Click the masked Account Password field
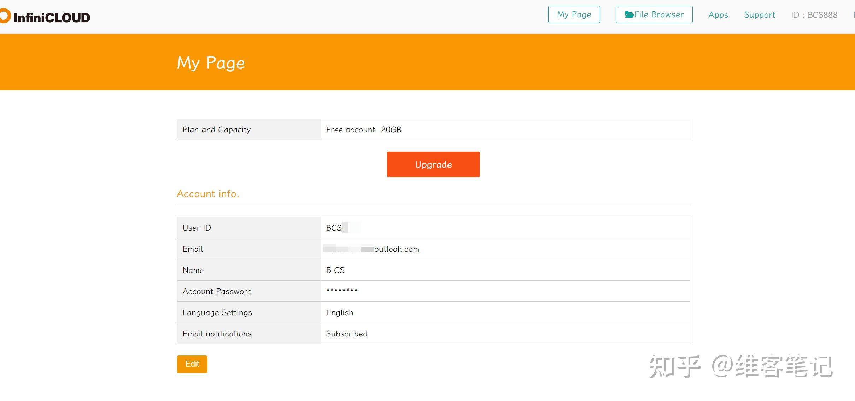The width and height of the screenshot is (855, 401). [x=341, y=291]
